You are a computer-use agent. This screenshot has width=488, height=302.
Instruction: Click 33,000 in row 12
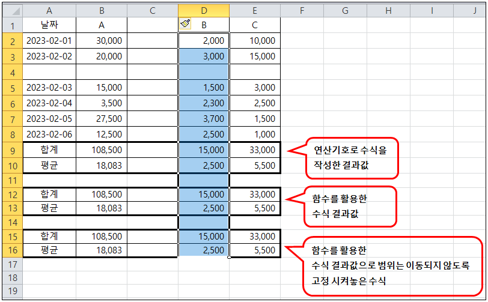tap(263, 195)
